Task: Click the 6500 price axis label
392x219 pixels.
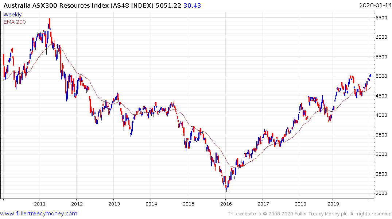Action: click(381, 18)
